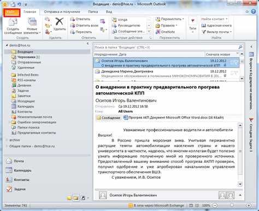Open Outlook help icon
The image size is (259, 211).
tap(254, 11)
